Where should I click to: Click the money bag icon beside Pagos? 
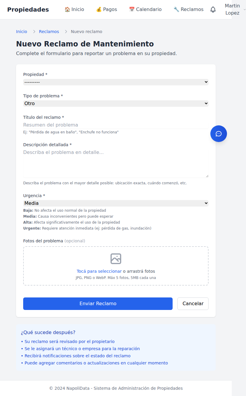point(99,10)
